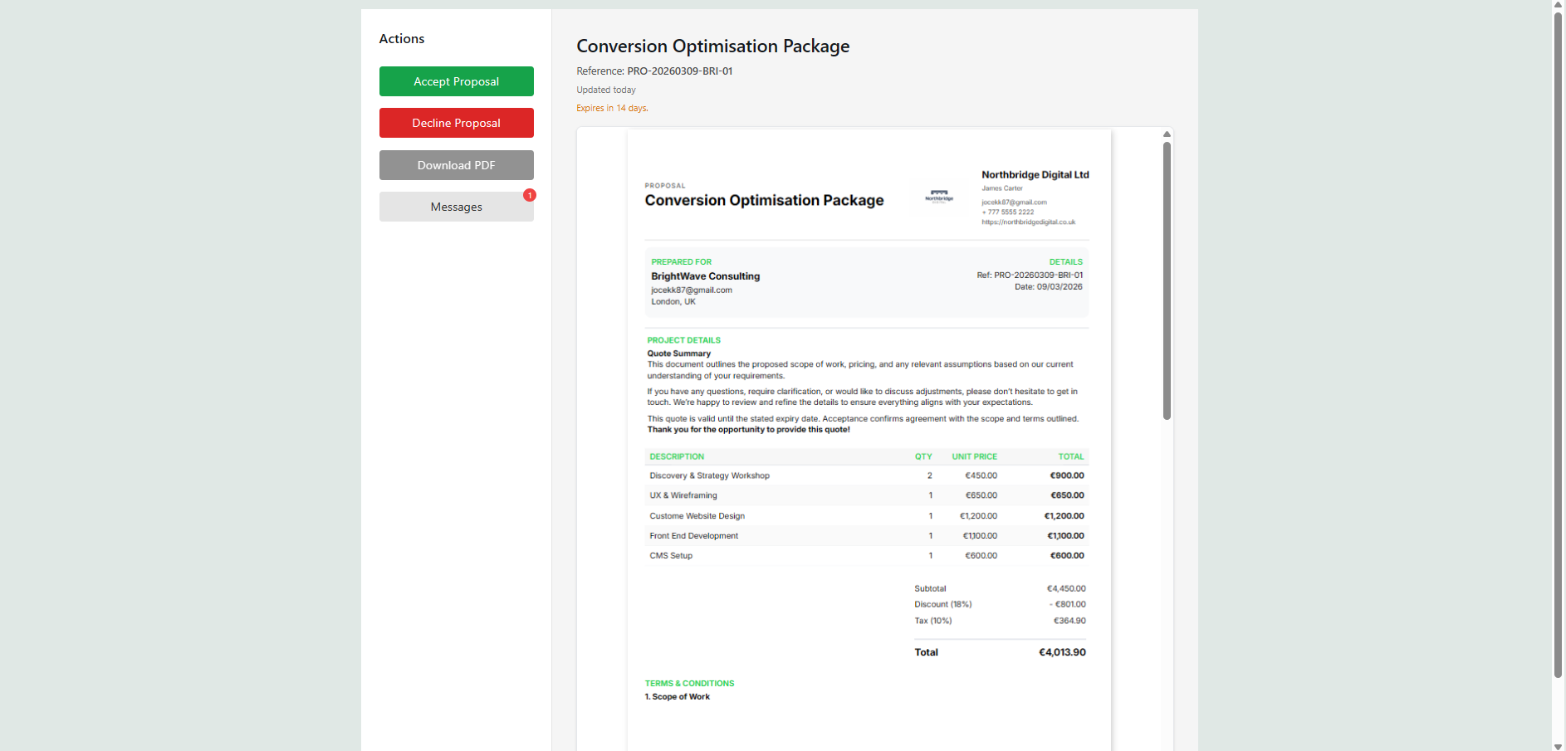Image resolution: width=1566 pixels, height=751 pixels.
Task: Click the Northbridge Digital logo in the proposal
Action: pyautogui.click(x=939, y=197)
